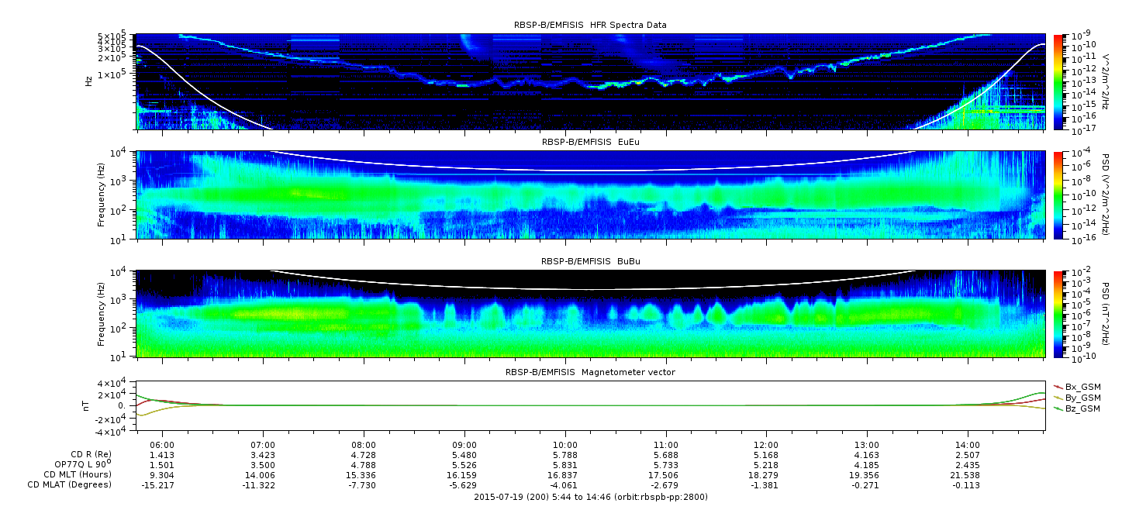Screen dimensions: 1122x510
Task: Click the EuEu PSD color bar
Action: tap(1058, 195)
